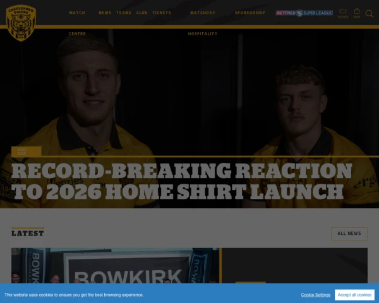Open the News menu item
Image resolution: width=379 pixels, height=303 pixels.
pyautogui.click(x=105, y=13)
